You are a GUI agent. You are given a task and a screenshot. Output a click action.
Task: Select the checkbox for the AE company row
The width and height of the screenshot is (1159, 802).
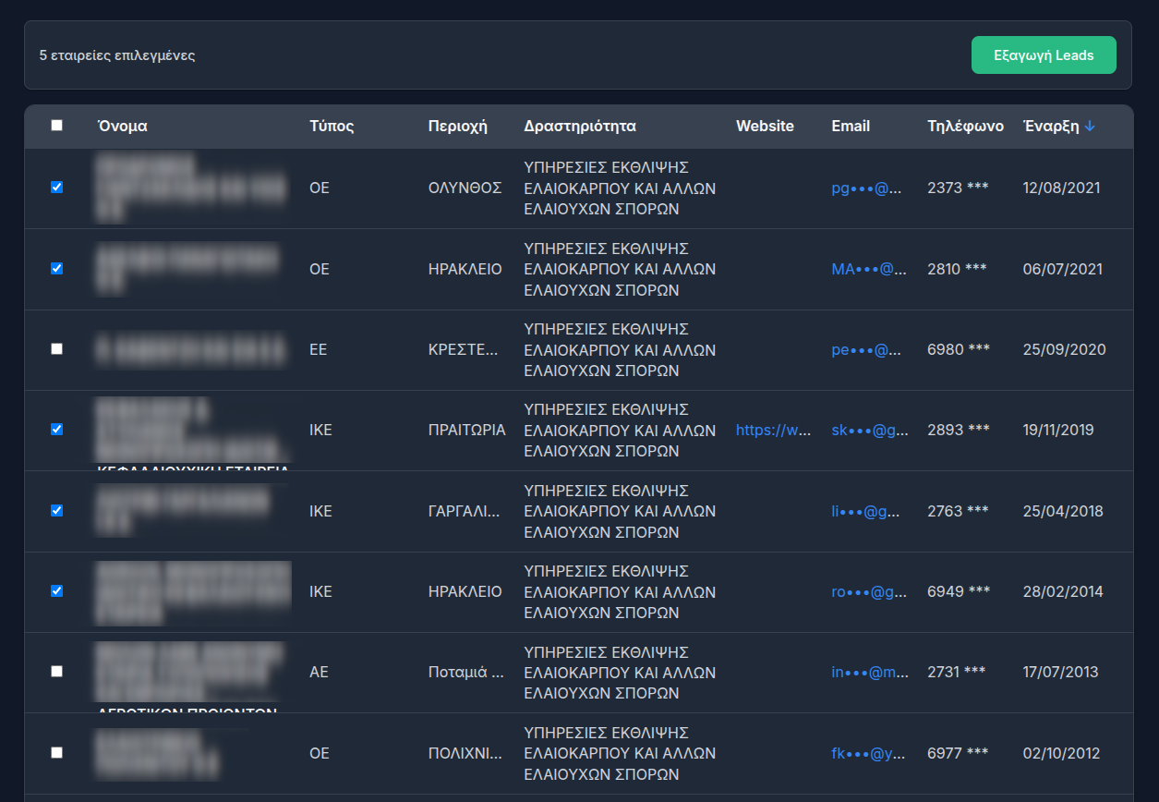click(57, 672)
